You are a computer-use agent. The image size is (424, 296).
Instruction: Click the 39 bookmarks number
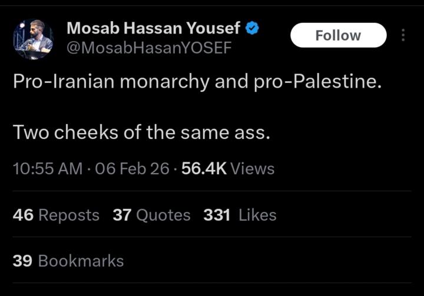tap(22, 261)
